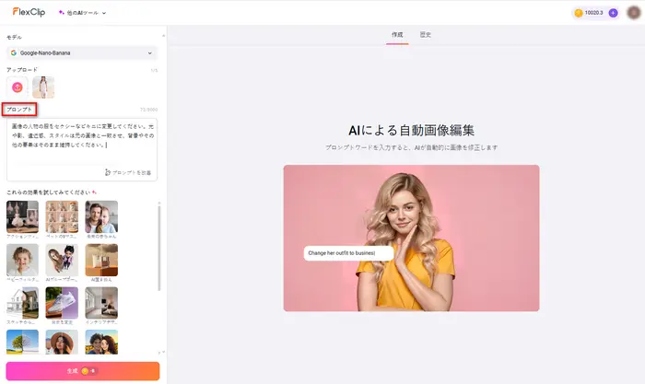Click the AIによる自動画像編集 heading
Screen dimensions: 645x384
coord(411,131)
